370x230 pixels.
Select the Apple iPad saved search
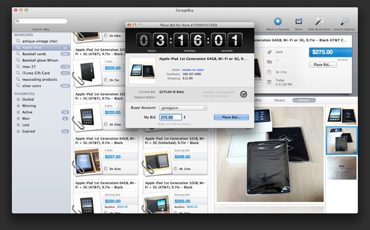pos(41,47)
